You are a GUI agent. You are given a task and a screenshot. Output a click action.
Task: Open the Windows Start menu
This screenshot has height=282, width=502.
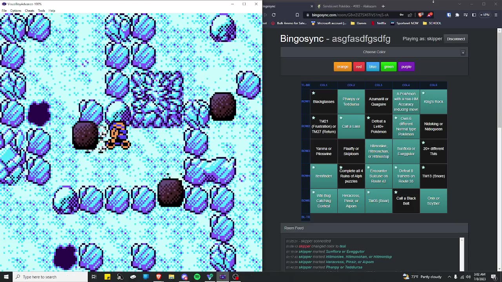pos(6,277)
